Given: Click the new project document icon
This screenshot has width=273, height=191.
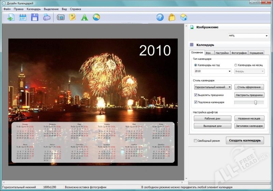Looking at the screenshot, I should tap(11, 17).
